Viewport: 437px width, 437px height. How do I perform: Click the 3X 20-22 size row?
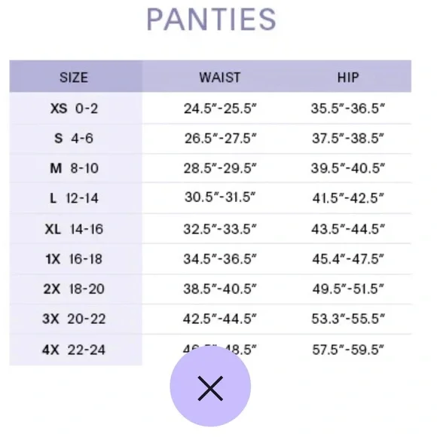(210, 319)
